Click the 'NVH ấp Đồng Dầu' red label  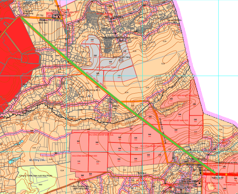[x=77, y=180]
